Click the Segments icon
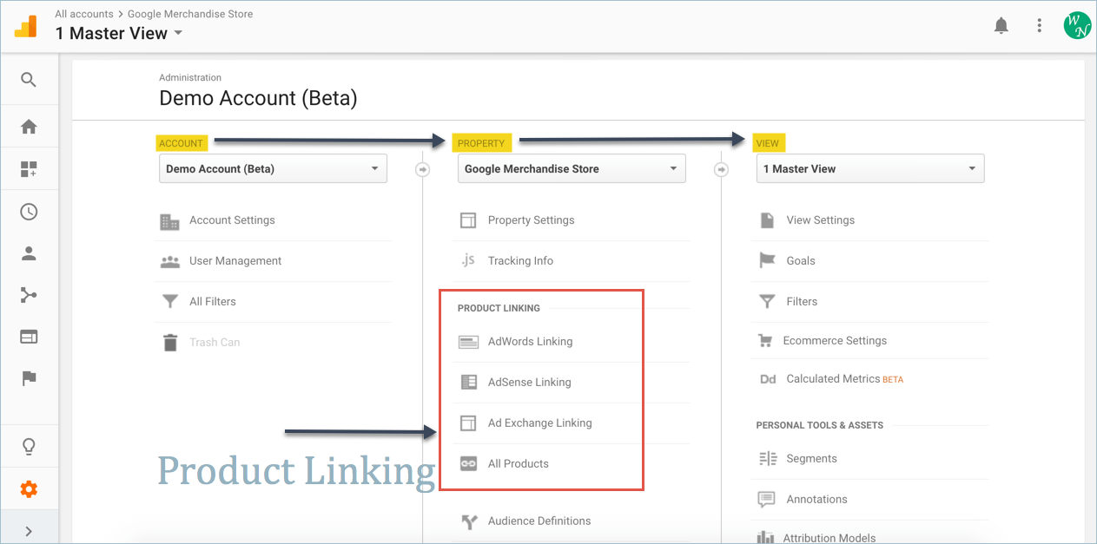 pyautogui.click(x=768, y=459)
